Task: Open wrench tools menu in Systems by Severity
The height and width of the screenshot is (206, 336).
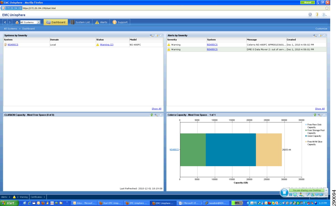Action: (x=151, y=35)
